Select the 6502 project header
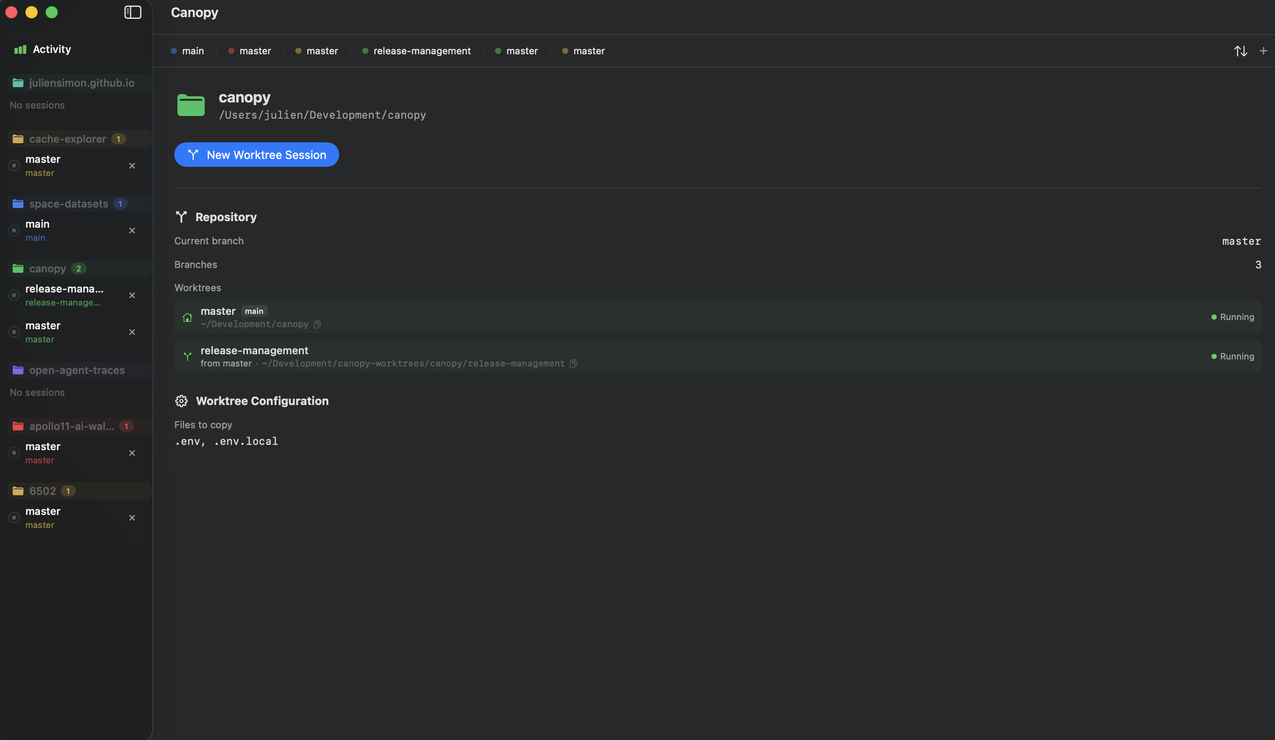 79,491
